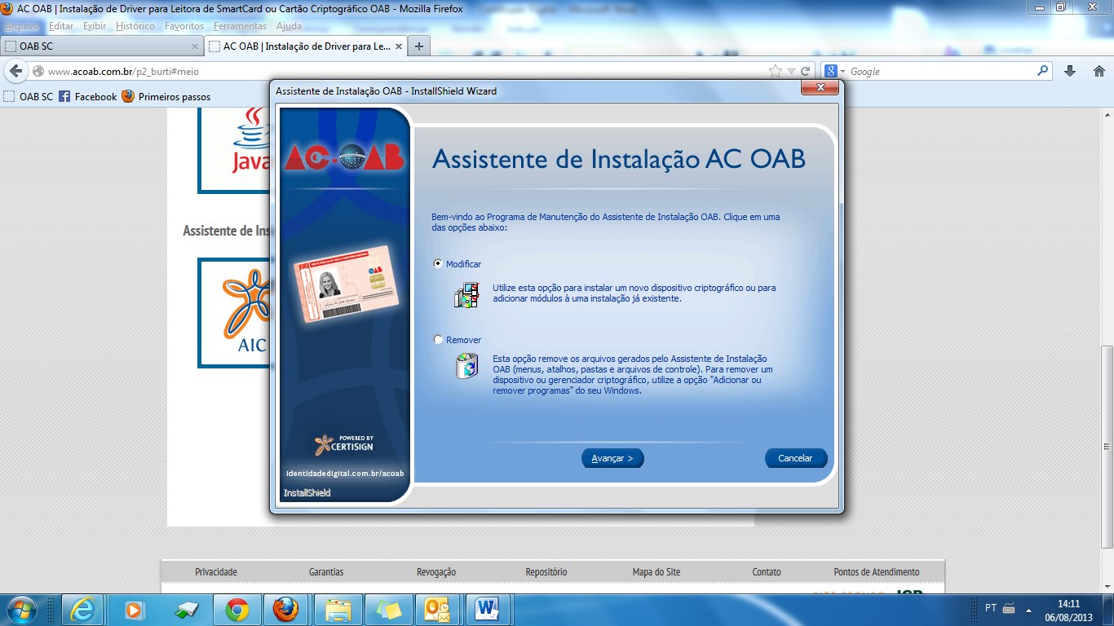Viewport: 1114px width, 626px height.
Task: Open the Histórico menu
Action: pos(135,26)
